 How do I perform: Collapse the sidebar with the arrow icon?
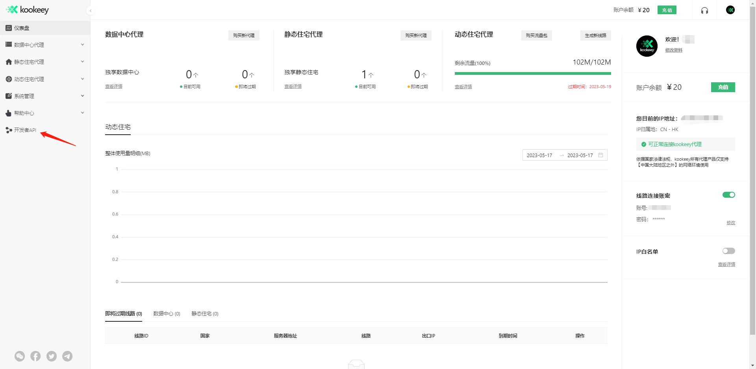91,11
